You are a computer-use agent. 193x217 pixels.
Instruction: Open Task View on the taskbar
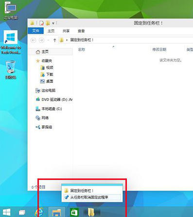[22, 212]
